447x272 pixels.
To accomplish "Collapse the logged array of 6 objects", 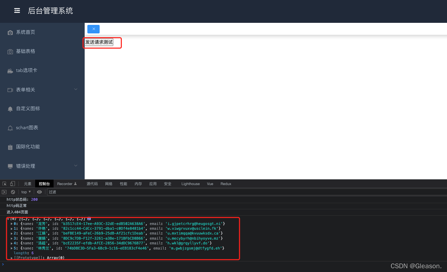I will (x=8, y=219).
